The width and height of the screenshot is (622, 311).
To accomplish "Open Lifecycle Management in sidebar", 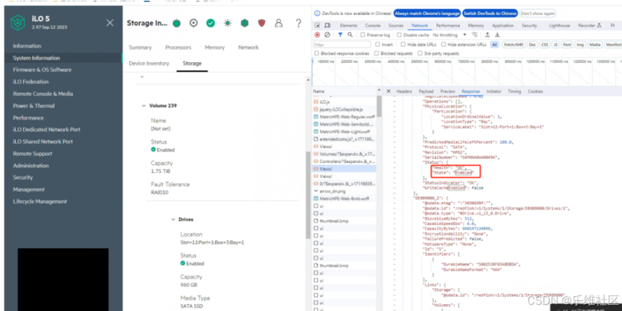I will coord(40,201).
